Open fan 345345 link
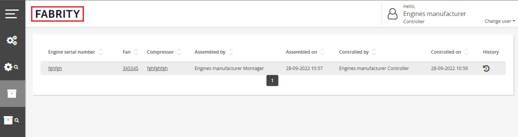518x137 pixels. (x=130, y=68)
